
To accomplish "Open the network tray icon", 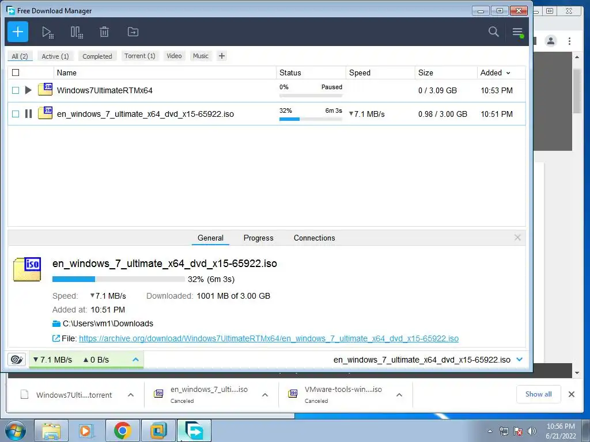I will 504,431.
